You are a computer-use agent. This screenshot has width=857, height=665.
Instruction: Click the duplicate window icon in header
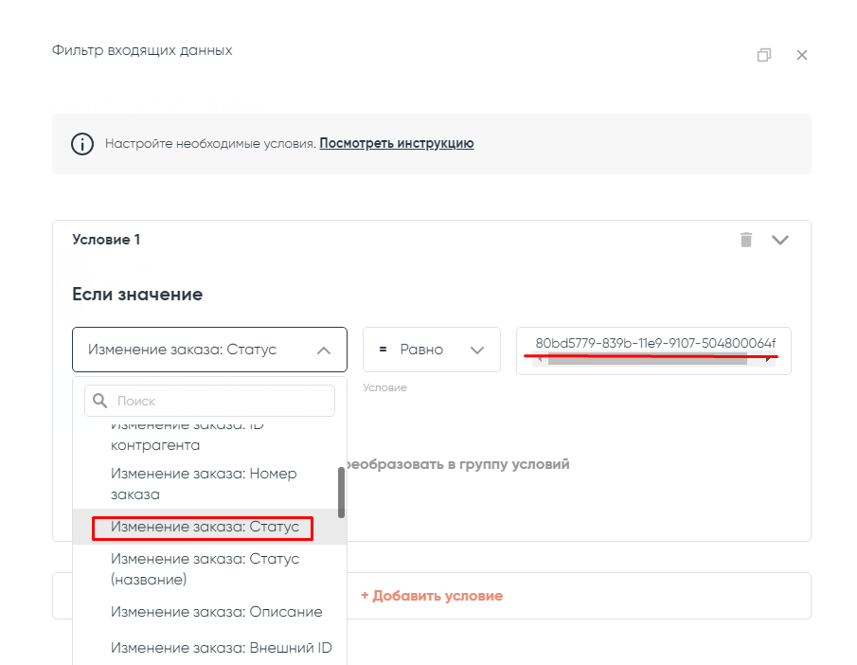(764, 55)
